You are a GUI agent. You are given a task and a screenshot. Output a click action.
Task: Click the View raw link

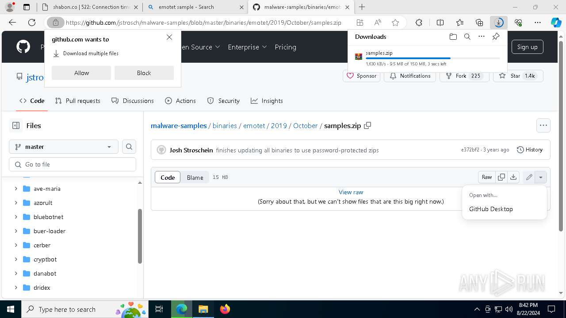(351, 192)
